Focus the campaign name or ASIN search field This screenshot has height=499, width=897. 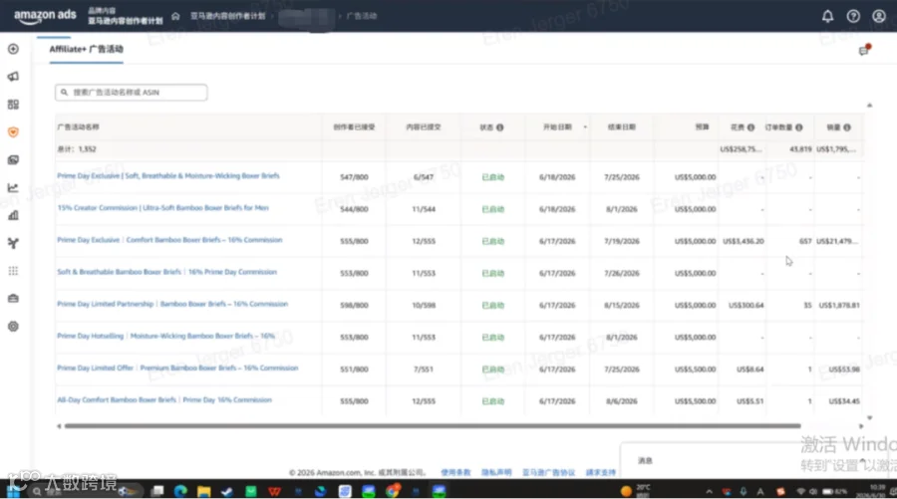click(x=131, y=92)
